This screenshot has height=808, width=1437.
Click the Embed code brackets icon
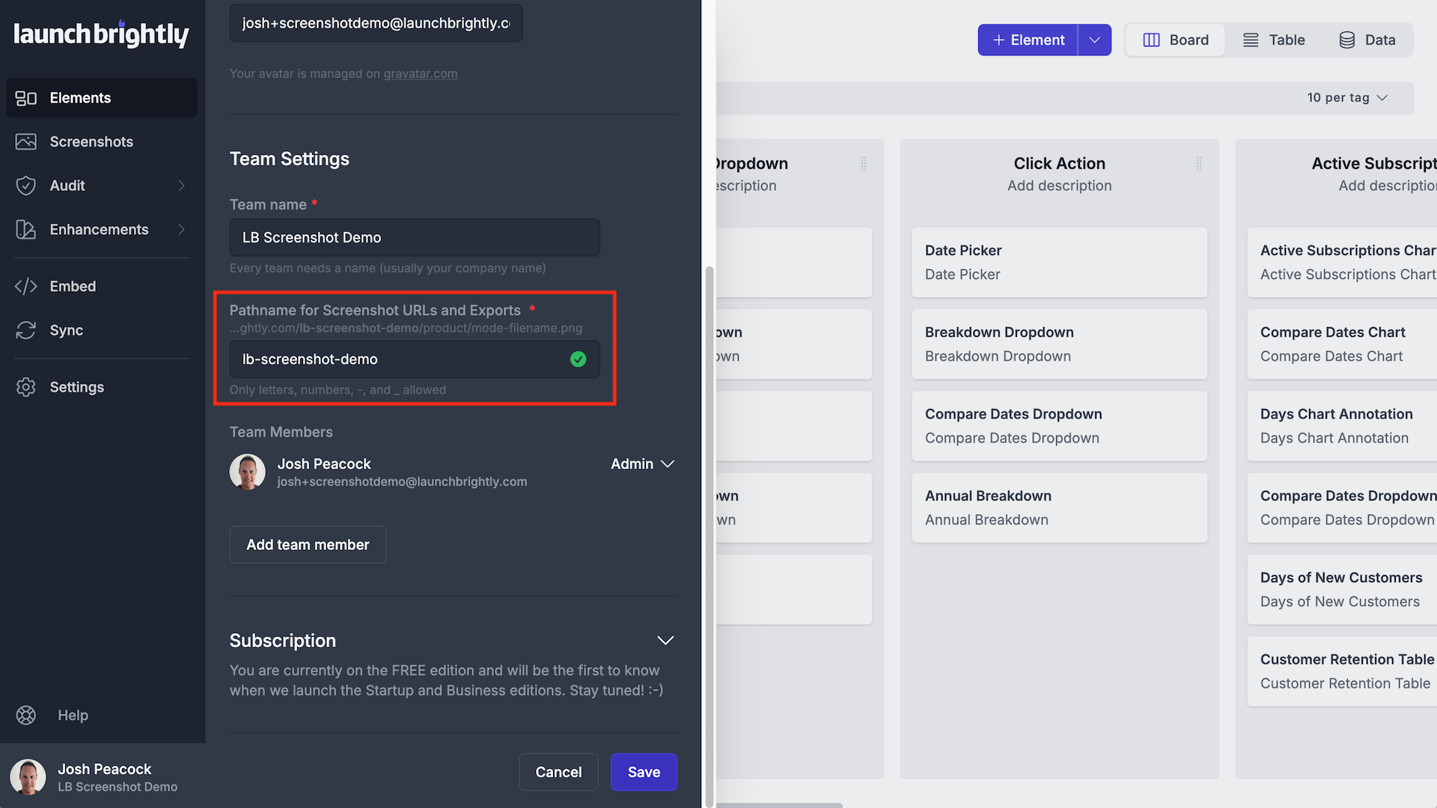click(x=26, y=287)
